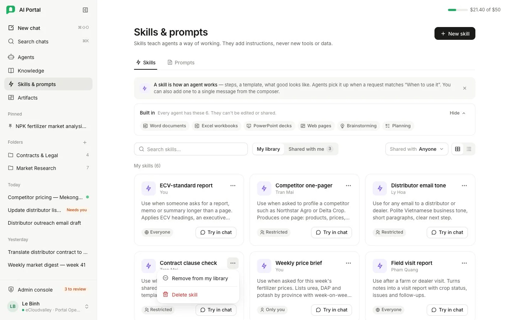Create a New skill

point(455,33)
